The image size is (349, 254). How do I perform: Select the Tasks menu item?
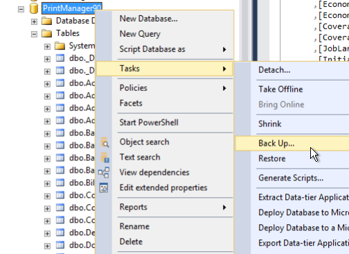point(164,69)
